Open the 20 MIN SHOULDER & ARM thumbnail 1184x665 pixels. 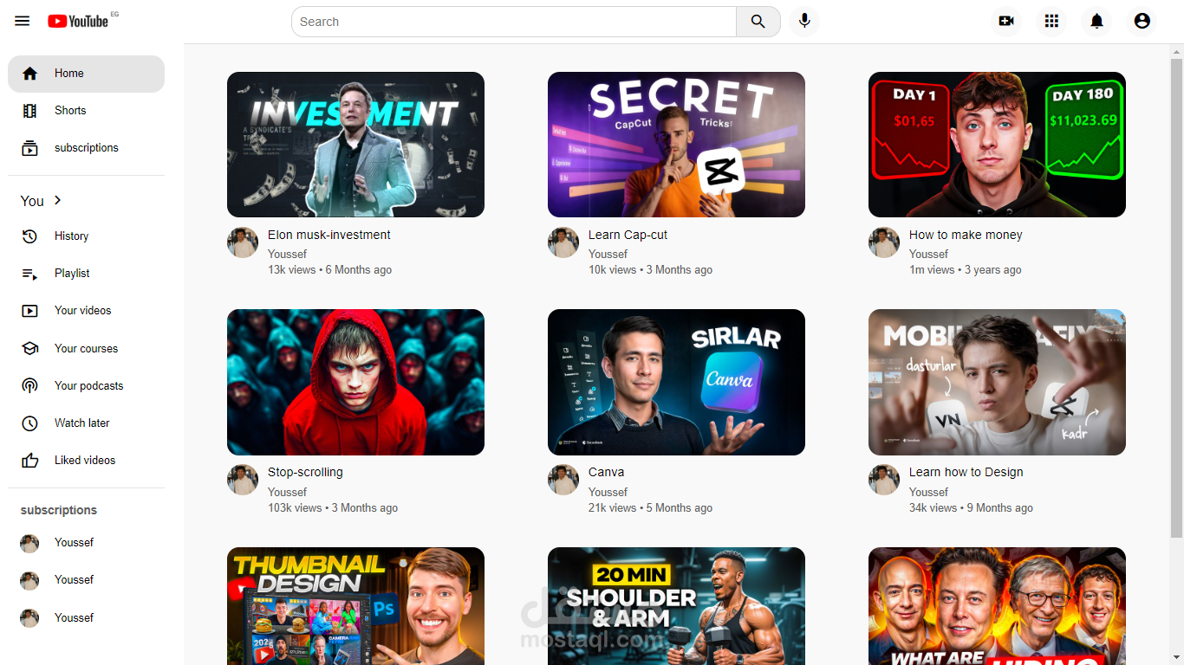[x=676, y=606]
